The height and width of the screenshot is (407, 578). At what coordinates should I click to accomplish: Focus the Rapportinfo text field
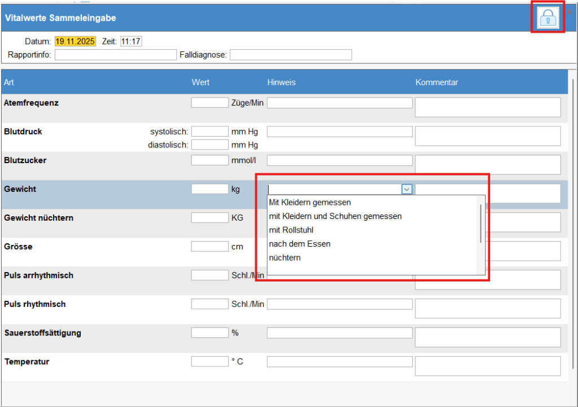pos(115,55)
